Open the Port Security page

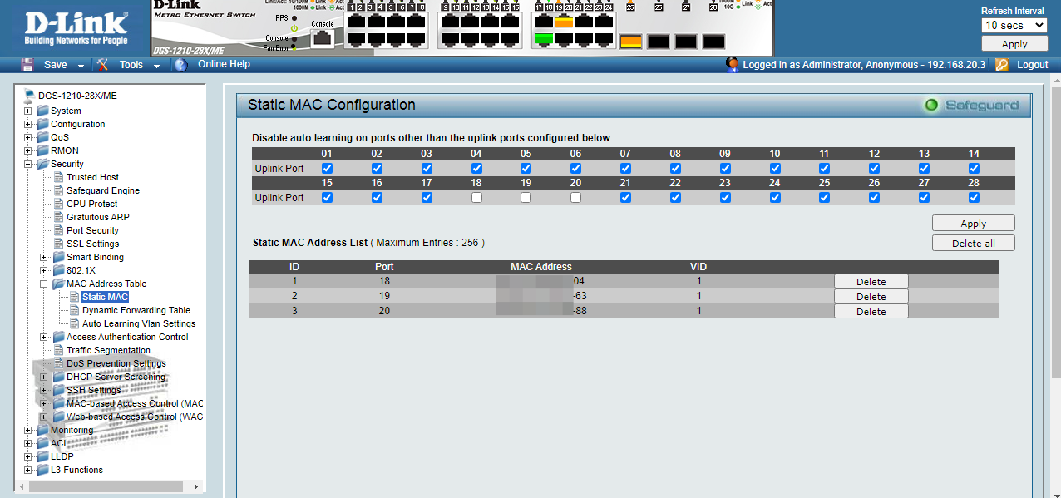(x=92, y=230)
